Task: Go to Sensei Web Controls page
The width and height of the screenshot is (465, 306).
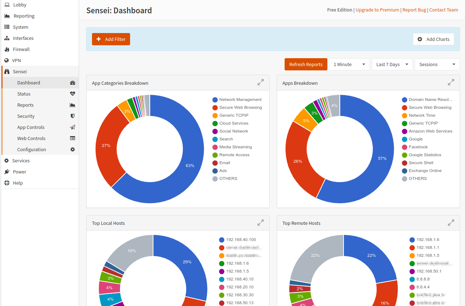Action: click(40, 138)
